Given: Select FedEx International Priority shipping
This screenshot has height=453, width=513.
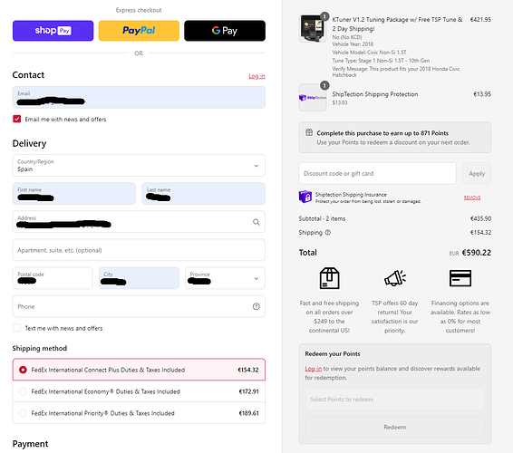Looking at the screenshot, I should tap(139, 413).
